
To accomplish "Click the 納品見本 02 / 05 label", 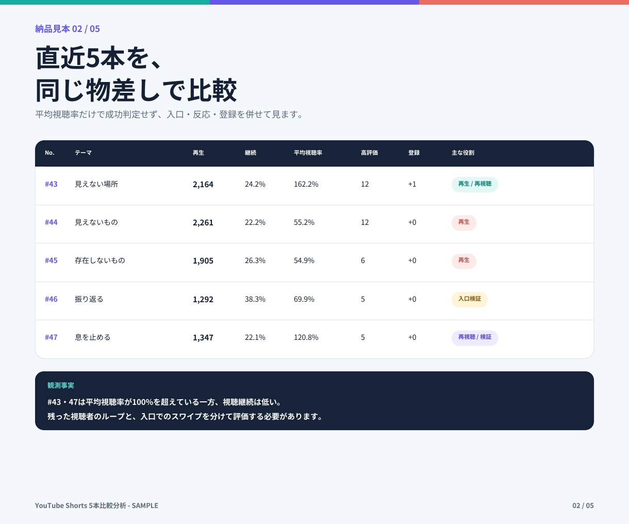I will [68, 29].
